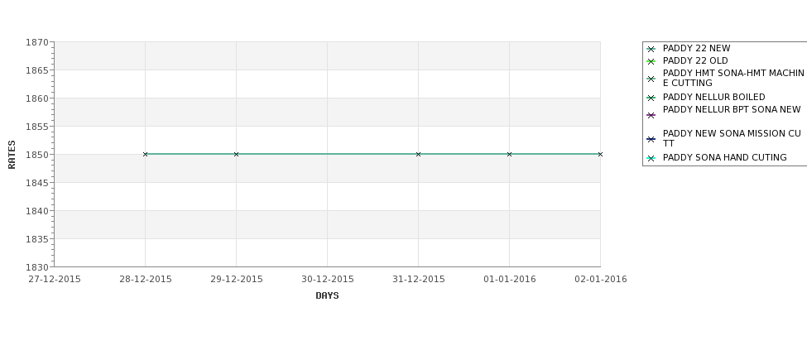Viewport: 807px width, 355px height.
Task: Click the PADDY SONA HAND CUTING label
Action: pos(725,158)
